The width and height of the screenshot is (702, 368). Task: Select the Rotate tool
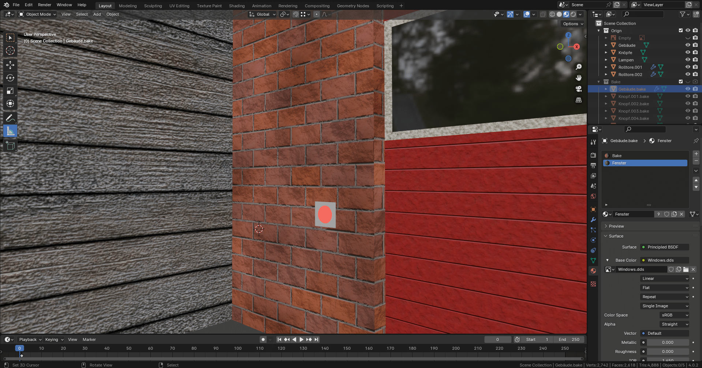tap(10, 78)
